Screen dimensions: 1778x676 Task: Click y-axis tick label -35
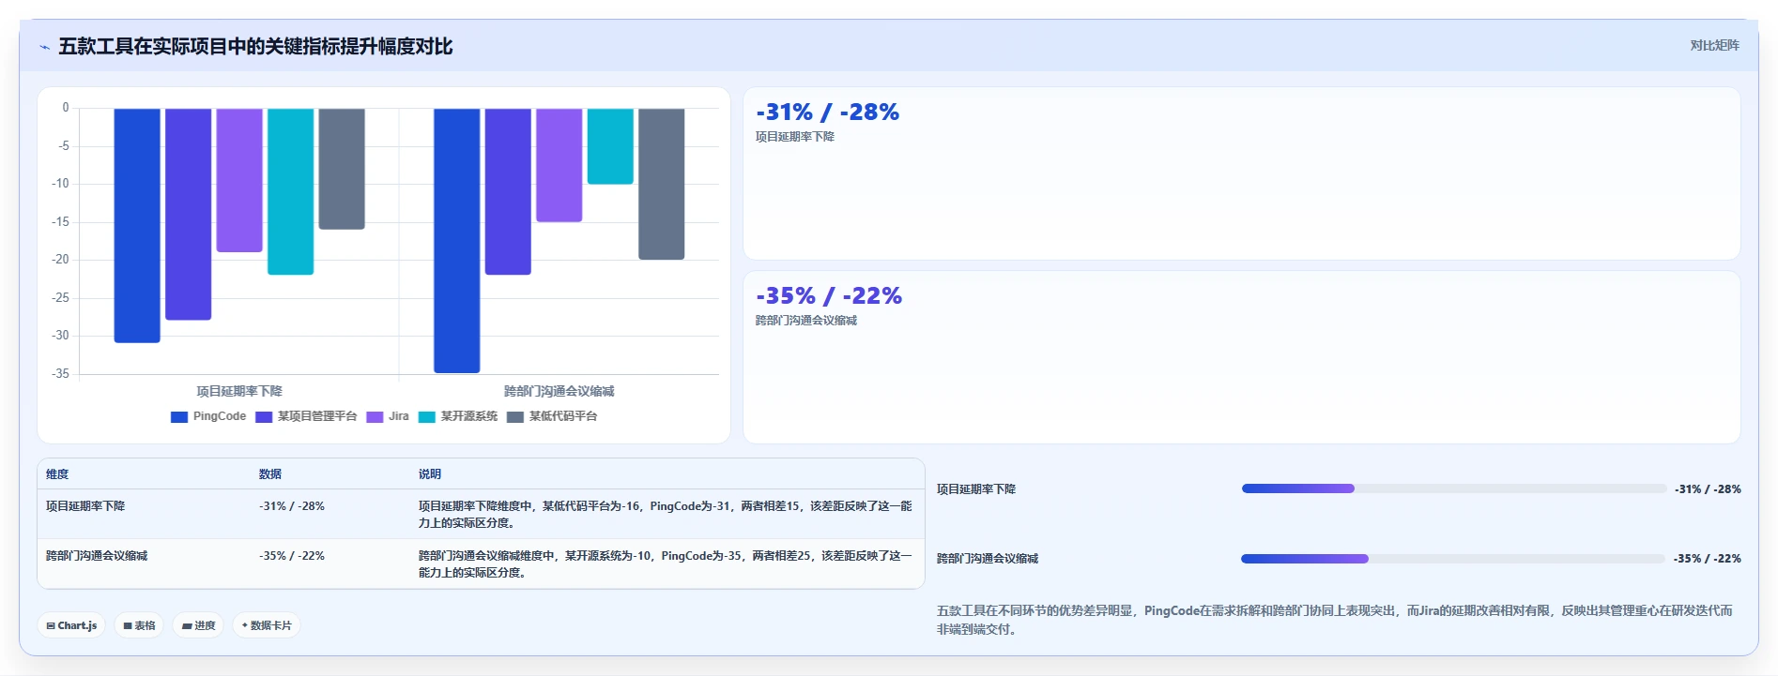pos(61,374)
